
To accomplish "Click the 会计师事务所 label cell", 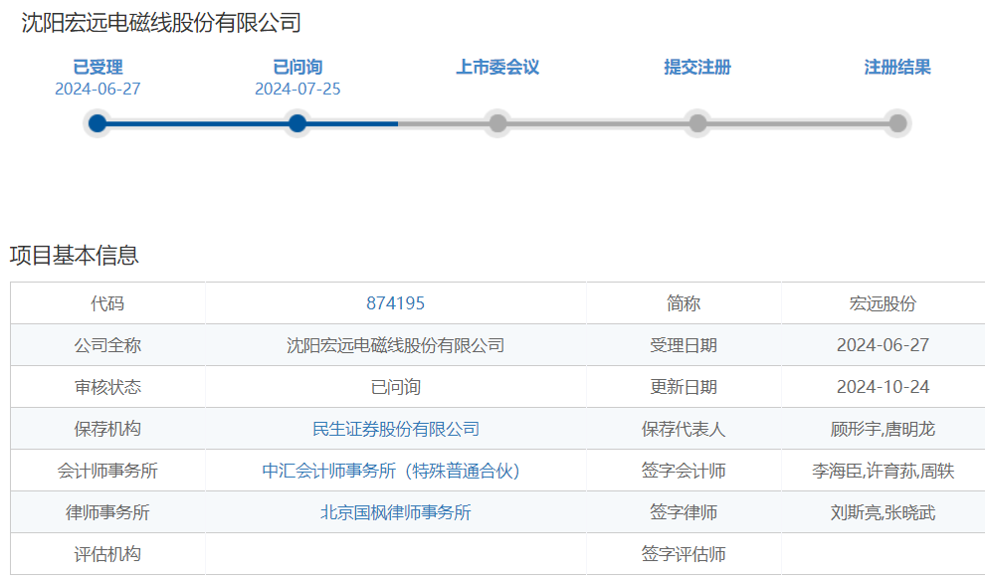I will pos(107,471).
